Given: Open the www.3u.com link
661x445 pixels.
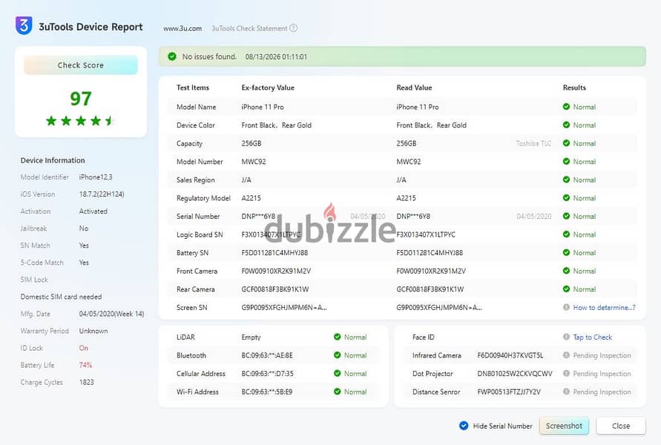Looking at the screenshot, I should pyautogui.click(x=182, y=29).
